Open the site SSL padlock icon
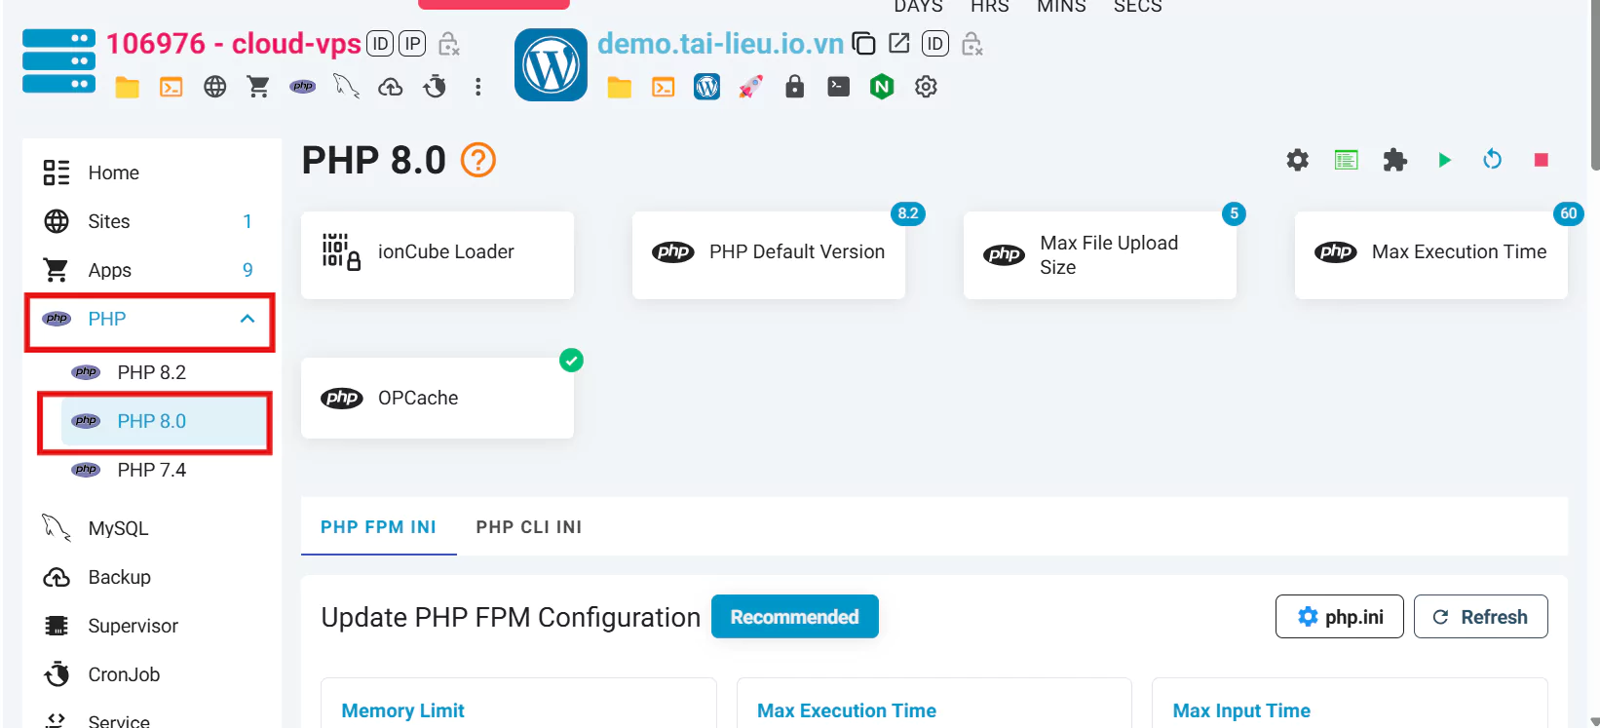 tap(795, 87)
